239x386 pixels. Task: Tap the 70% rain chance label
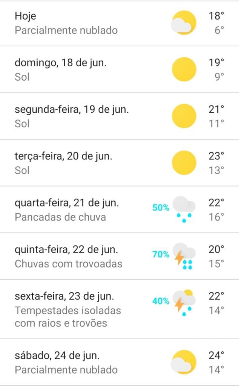coord(161,254)
